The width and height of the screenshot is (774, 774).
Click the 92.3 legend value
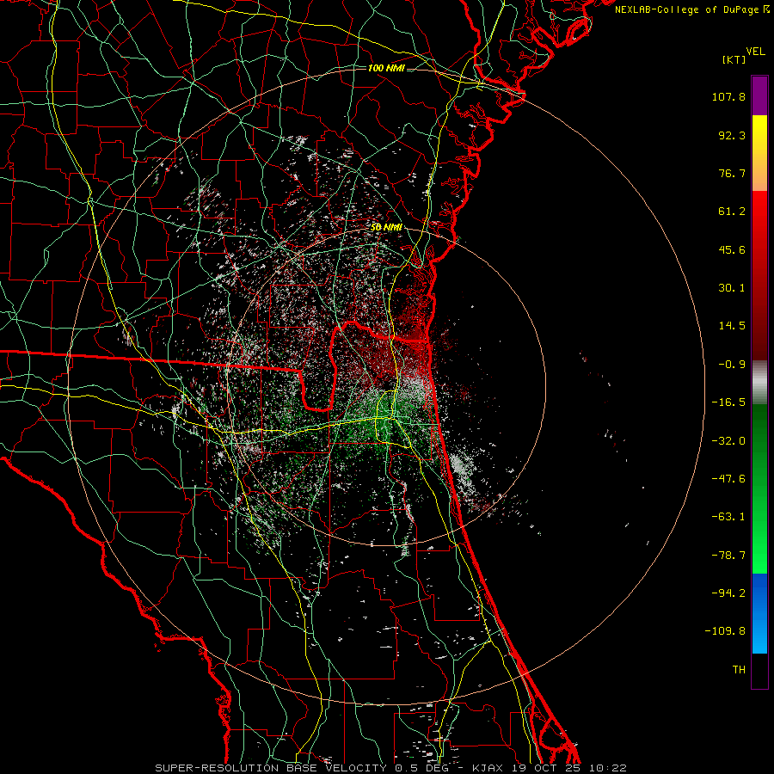point(732,135)
